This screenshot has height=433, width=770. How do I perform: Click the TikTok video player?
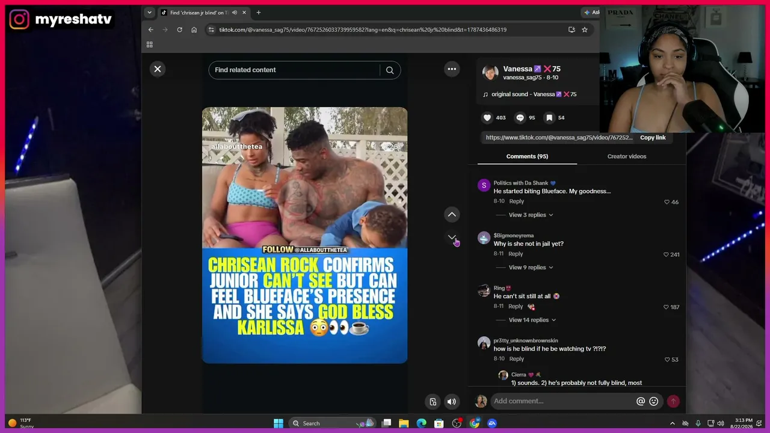[304, 235]
